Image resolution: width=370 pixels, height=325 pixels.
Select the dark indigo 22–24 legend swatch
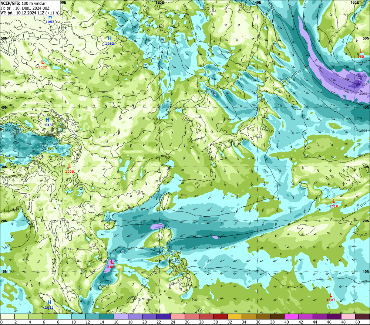pyautogui.click(x=164, y=316)
